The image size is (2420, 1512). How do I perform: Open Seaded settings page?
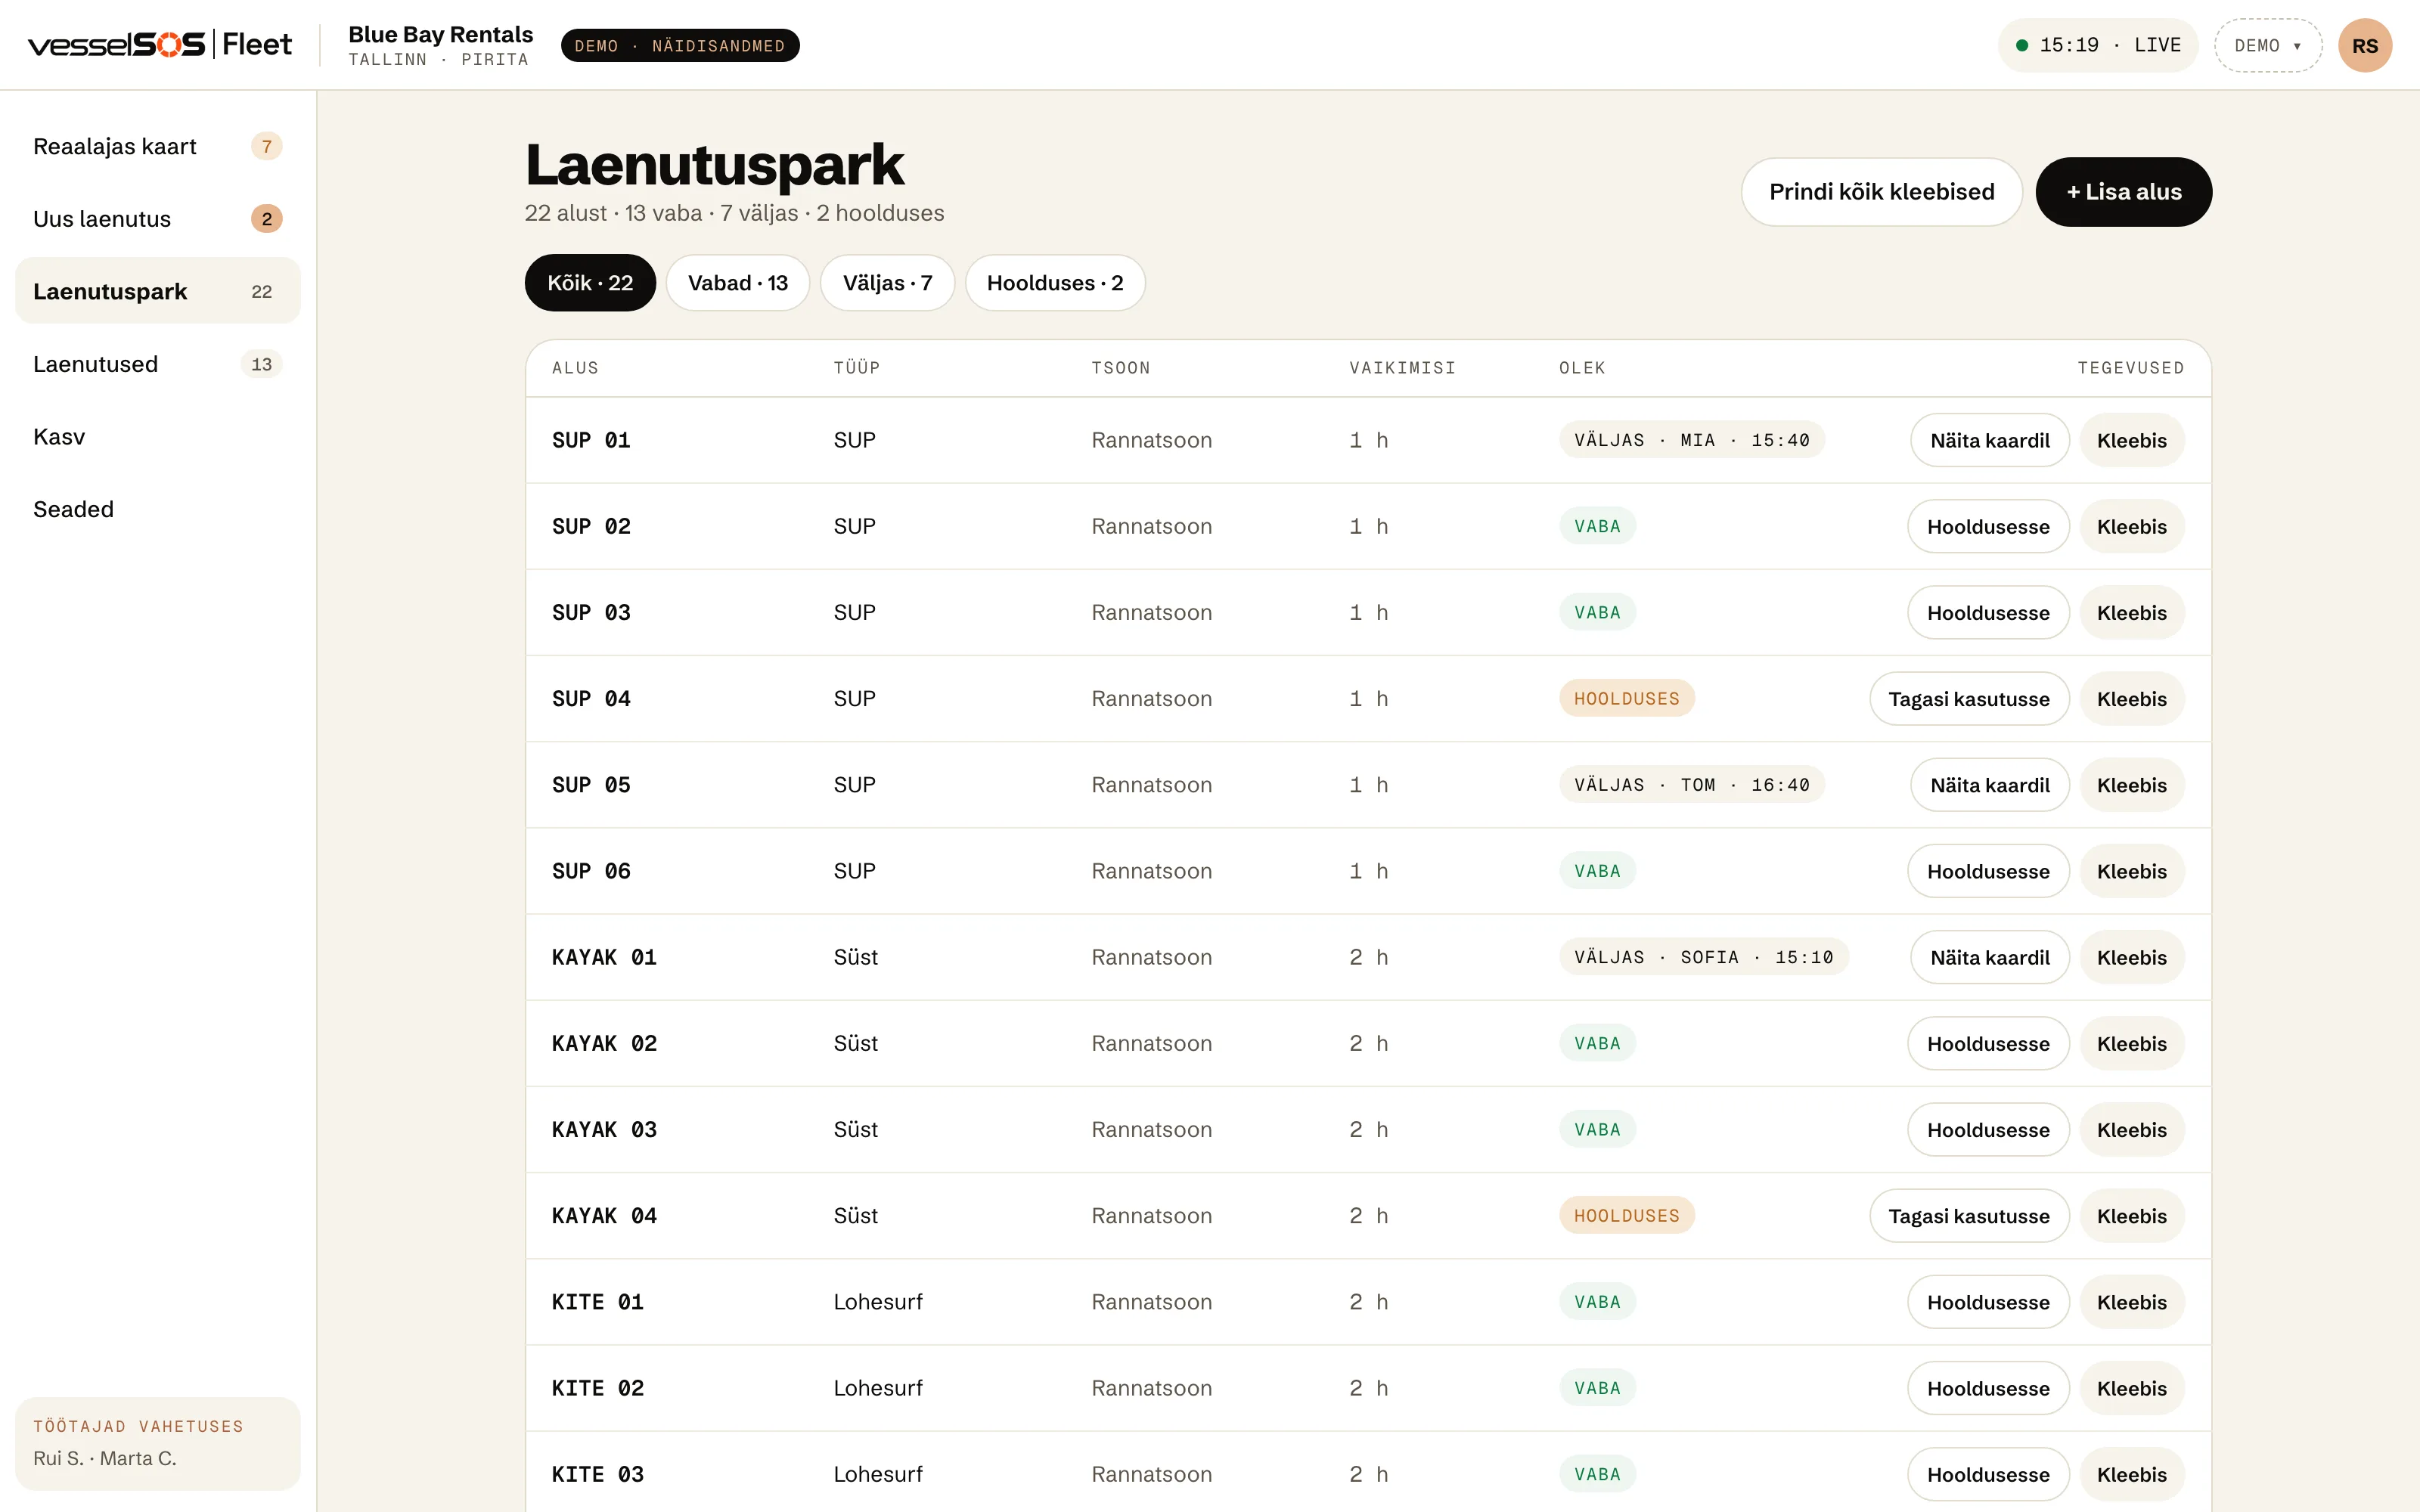coord(158,509)
